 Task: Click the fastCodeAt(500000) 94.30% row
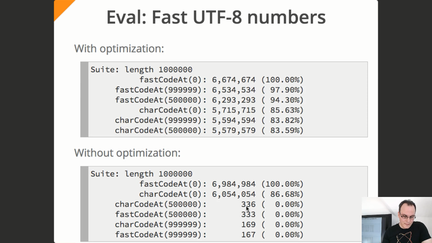[x=209, y=100]
